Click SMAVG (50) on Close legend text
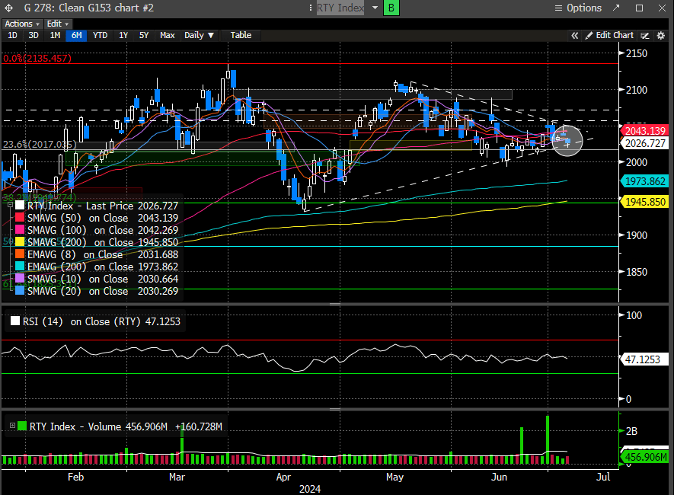The image size is (674, 495). [78, 218]
